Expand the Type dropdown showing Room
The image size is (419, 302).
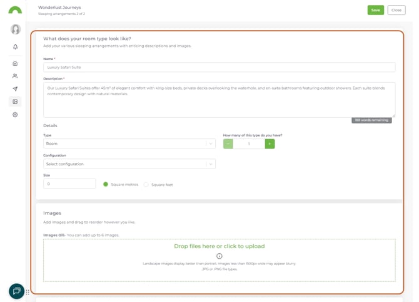[129, 143]
